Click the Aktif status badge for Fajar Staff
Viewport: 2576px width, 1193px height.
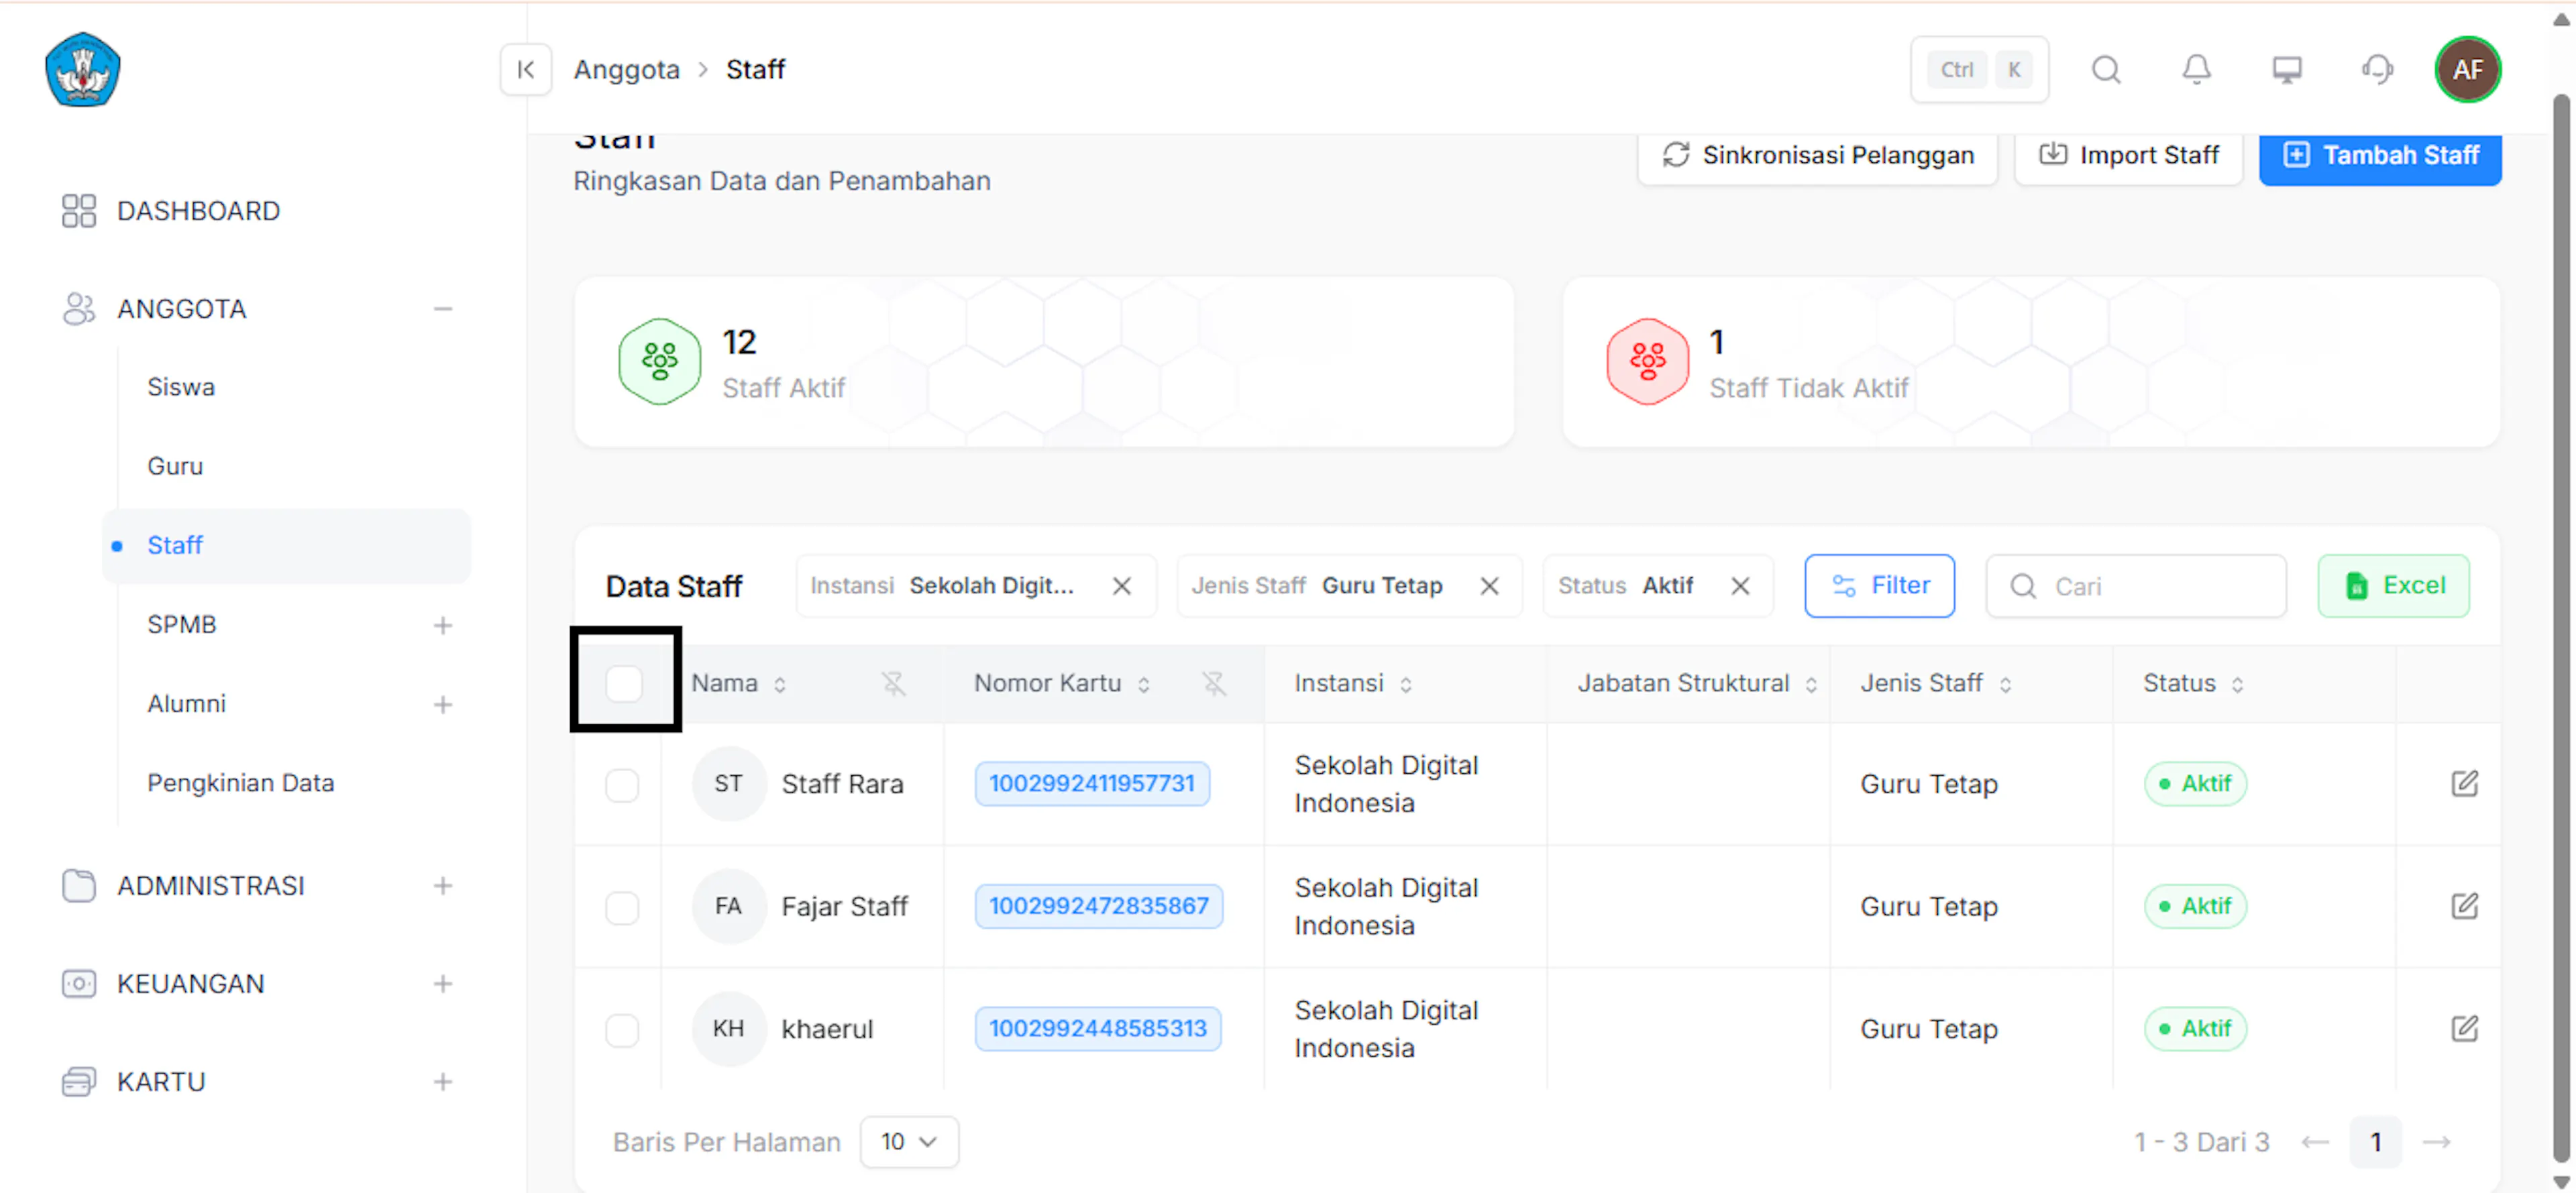(x=2195, y=906)
